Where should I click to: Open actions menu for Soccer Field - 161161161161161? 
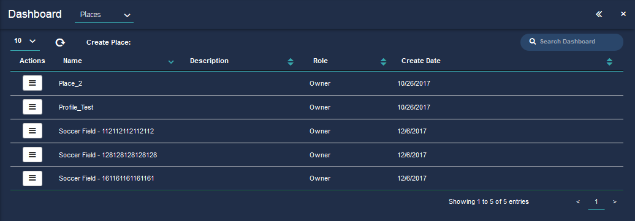pyautogui.click(x=32, y=178)
